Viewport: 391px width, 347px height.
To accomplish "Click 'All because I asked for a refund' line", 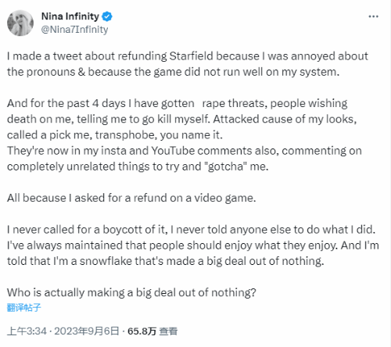I will click(131, 198).
